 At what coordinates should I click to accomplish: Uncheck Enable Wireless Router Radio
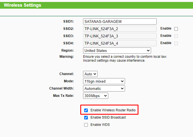click(x=86, y=110)
